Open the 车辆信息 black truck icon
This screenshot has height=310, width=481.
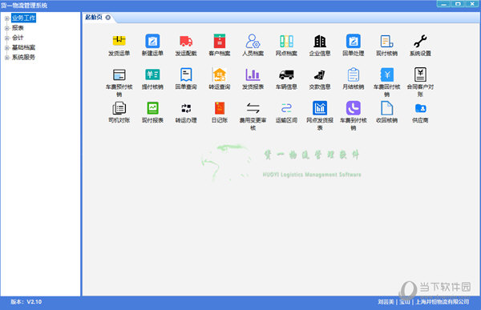[x=286, y=74]
